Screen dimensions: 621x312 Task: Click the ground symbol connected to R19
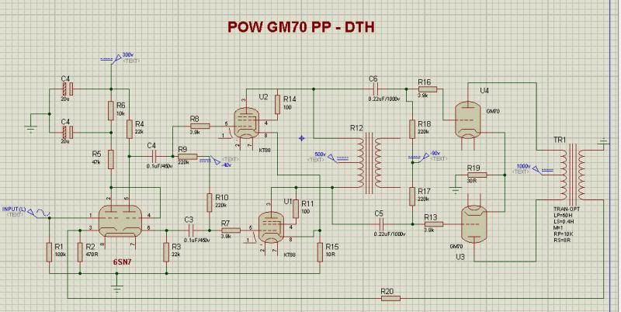click(456, 190)
